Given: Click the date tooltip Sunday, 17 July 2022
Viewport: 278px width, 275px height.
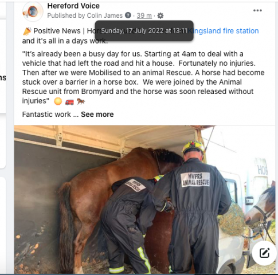Looking at the screenshot, I should 144,31.
